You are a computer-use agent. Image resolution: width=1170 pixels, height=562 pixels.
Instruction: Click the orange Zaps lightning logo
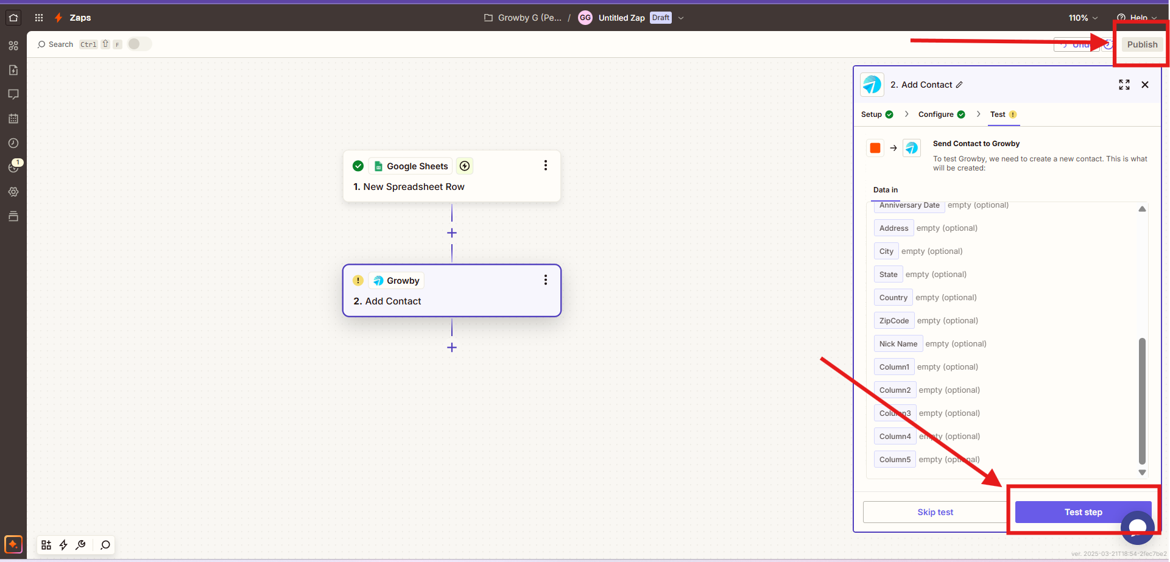click(58, 18)
